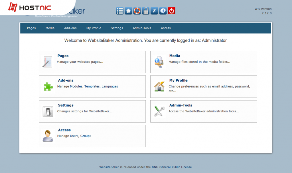Click the Access user avatar icon
This screenshot has height=173, width=292.
(48, 136)
